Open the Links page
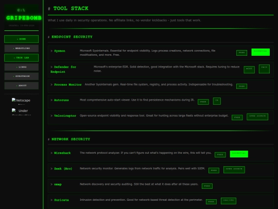Screen dimensions: 278x209 pyautogui.click(x=22, y=67)
